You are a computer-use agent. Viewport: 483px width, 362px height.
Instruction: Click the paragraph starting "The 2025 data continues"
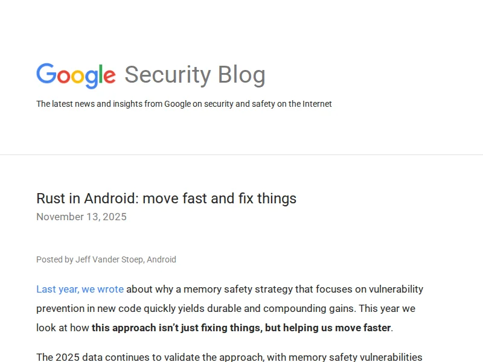click(x=229, y=357)
